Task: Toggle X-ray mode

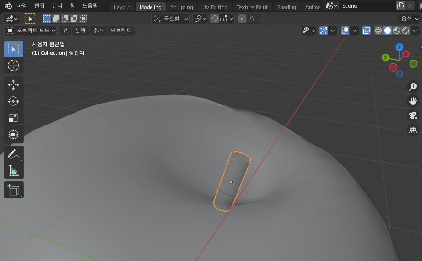Action: 367,31
